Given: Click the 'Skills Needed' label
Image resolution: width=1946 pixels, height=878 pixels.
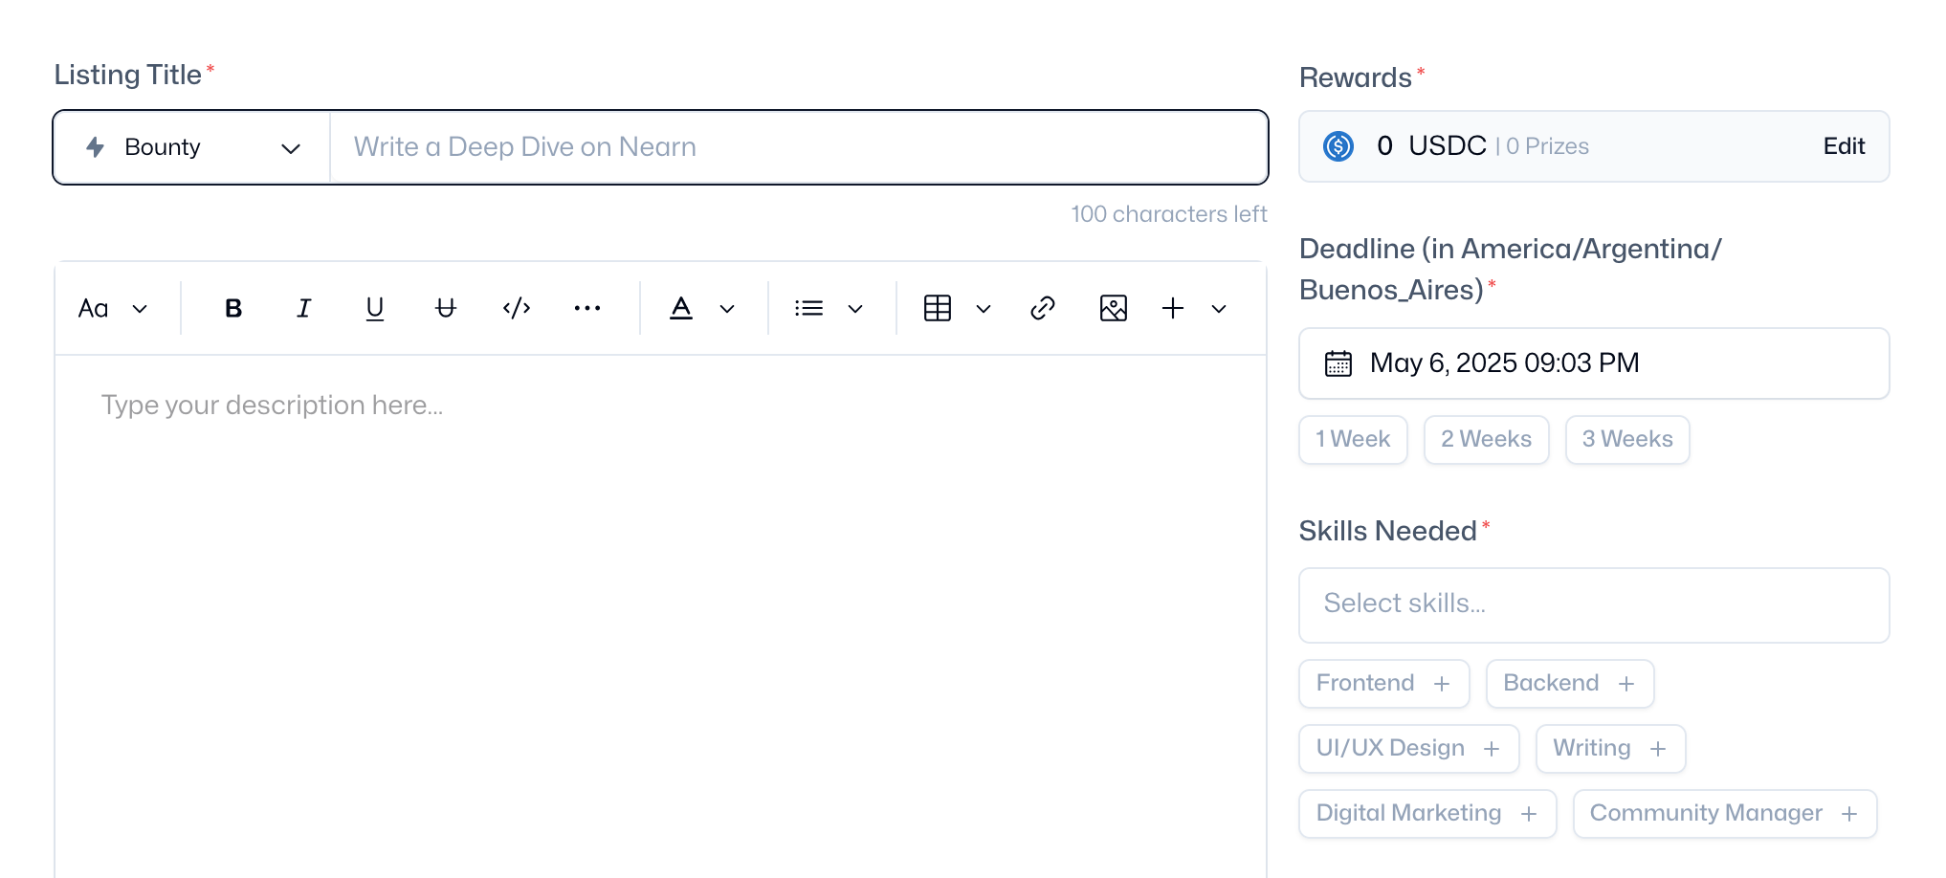Looking at the screenshot, I should [1387, 531].
